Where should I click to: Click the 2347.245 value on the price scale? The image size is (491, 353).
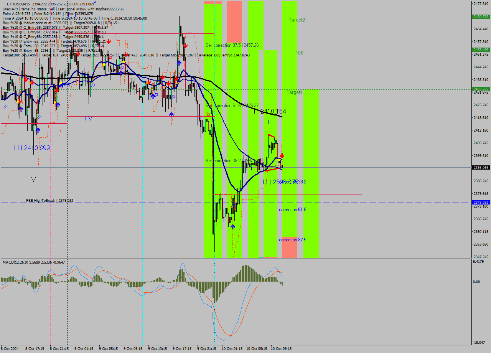[x=481, y=257]
